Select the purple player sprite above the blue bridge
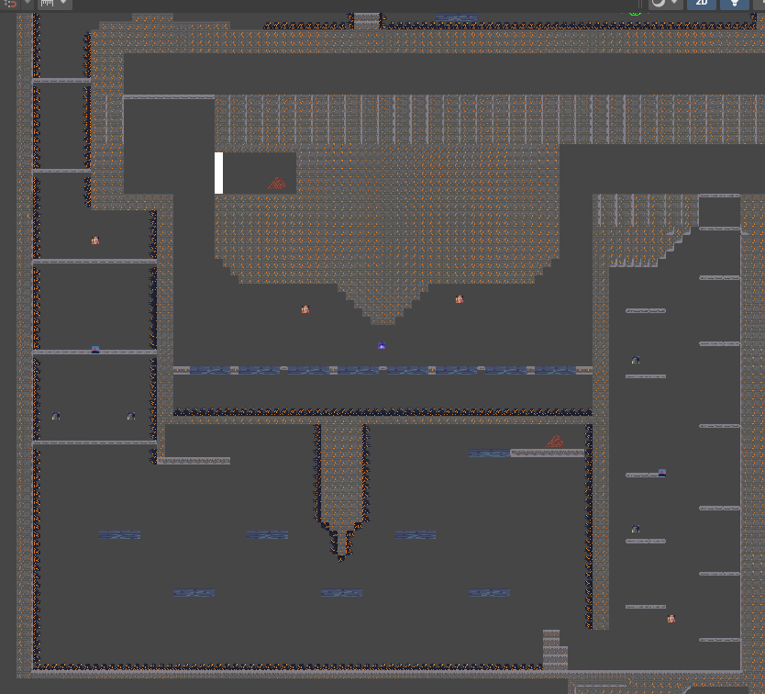This screenshot has width=765, height=694. tap(382, 345)
